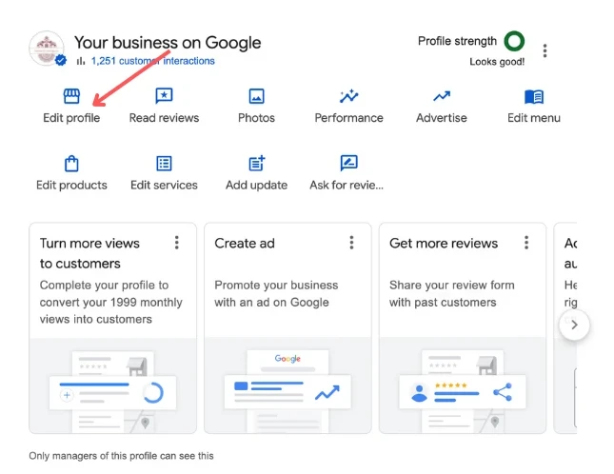
Task: Click the Edit products shopping bag icon
Action: [71, 164]
